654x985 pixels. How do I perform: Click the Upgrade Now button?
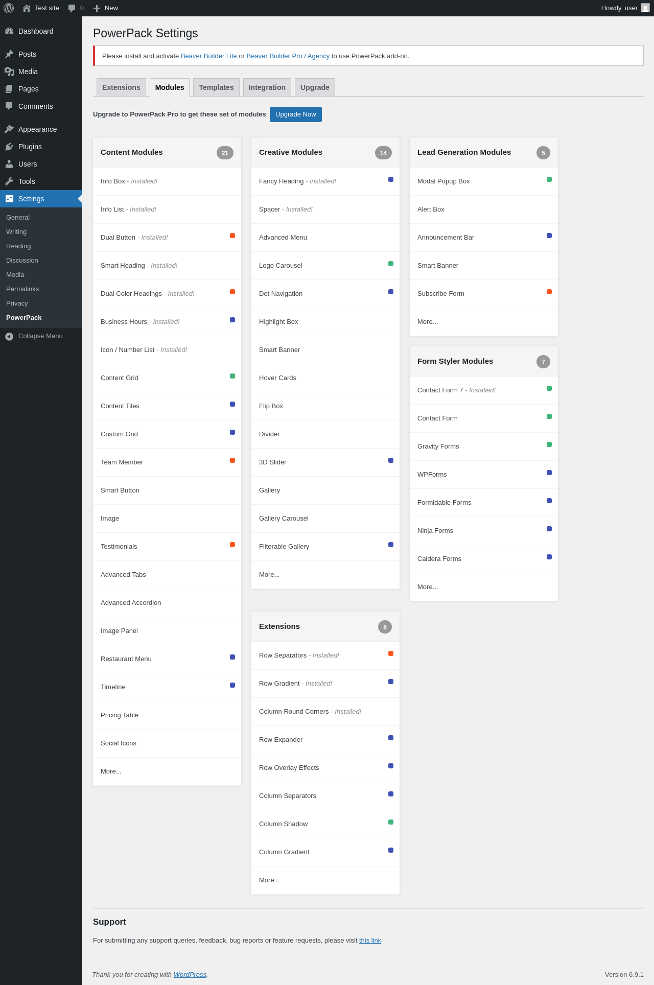pos(296,114)
